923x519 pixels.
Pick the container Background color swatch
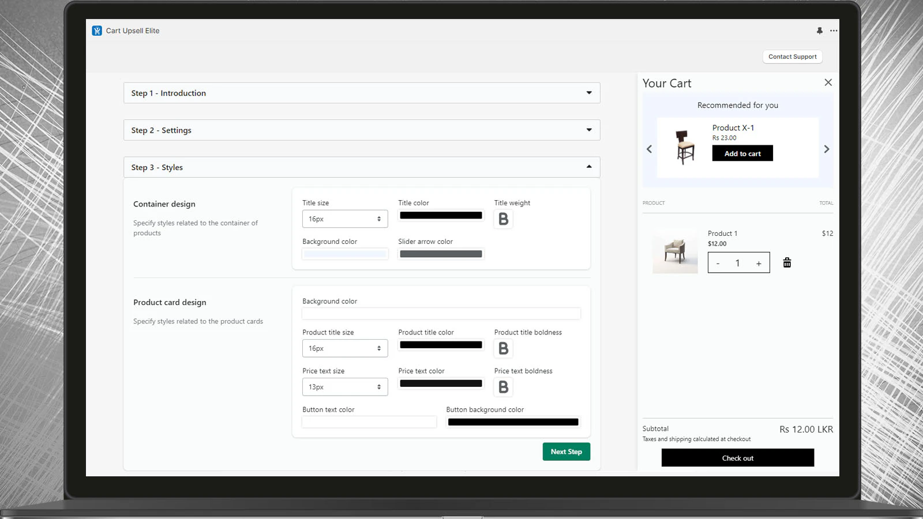(x=345, y=254)
